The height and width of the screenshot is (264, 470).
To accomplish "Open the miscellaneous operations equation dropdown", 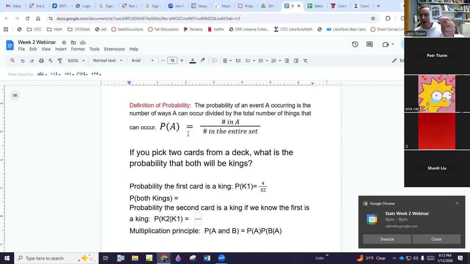I will [55, 74].
